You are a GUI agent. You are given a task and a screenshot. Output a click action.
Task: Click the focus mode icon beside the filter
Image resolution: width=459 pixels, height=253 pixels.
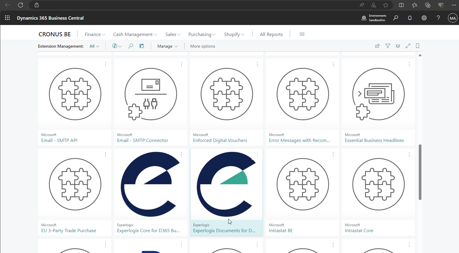[398, 46]
